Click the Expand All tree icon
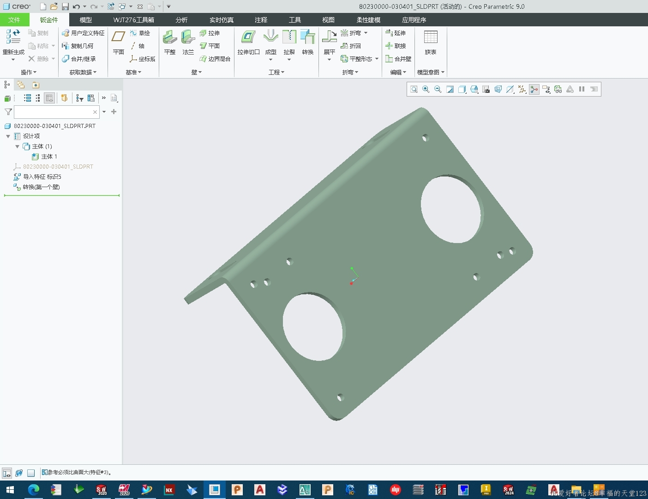 (27, 98)
